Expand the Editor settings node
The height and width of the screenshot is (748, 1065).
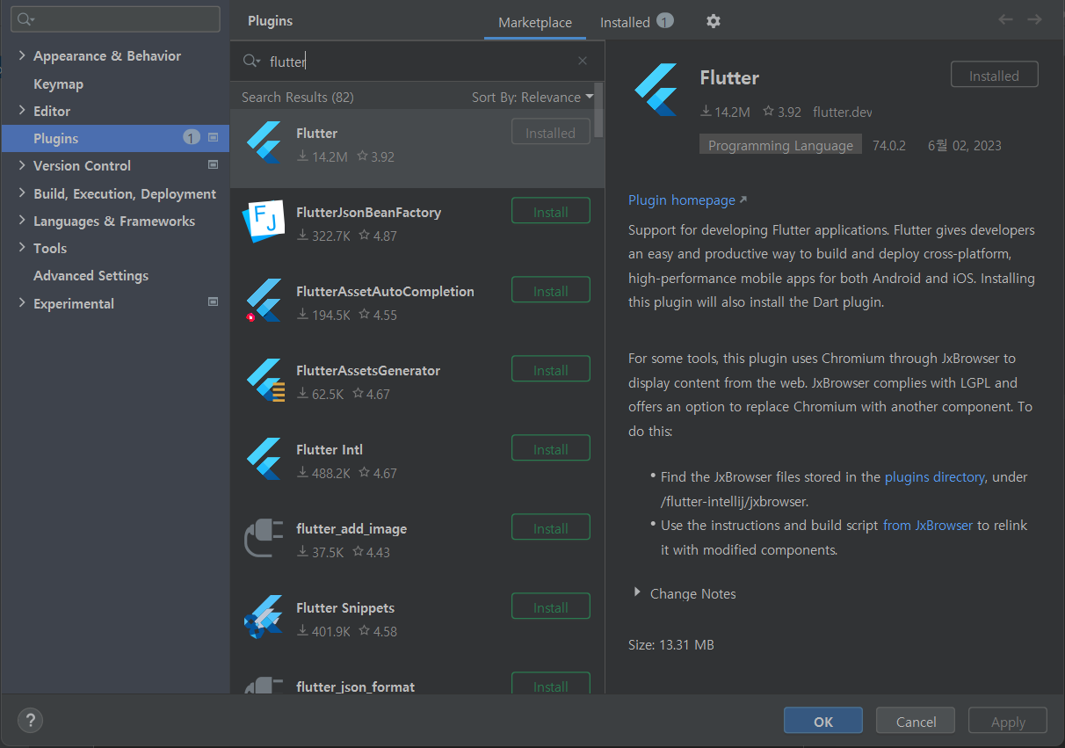(x=22, y=111)
